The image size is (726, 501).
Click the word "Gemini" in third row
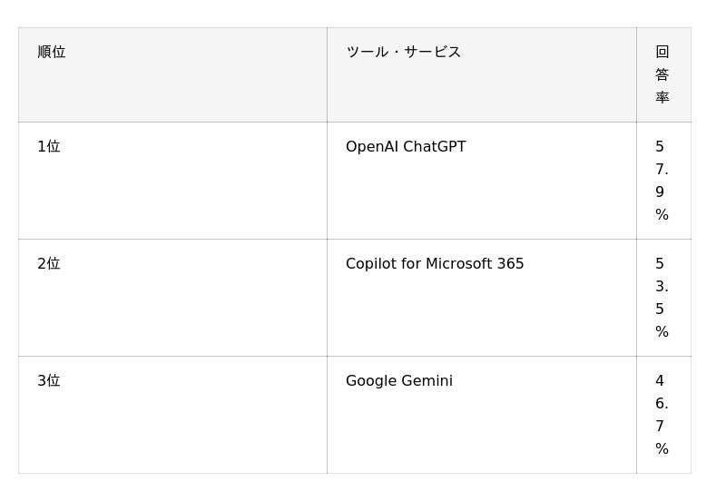[x=427, y=381]
